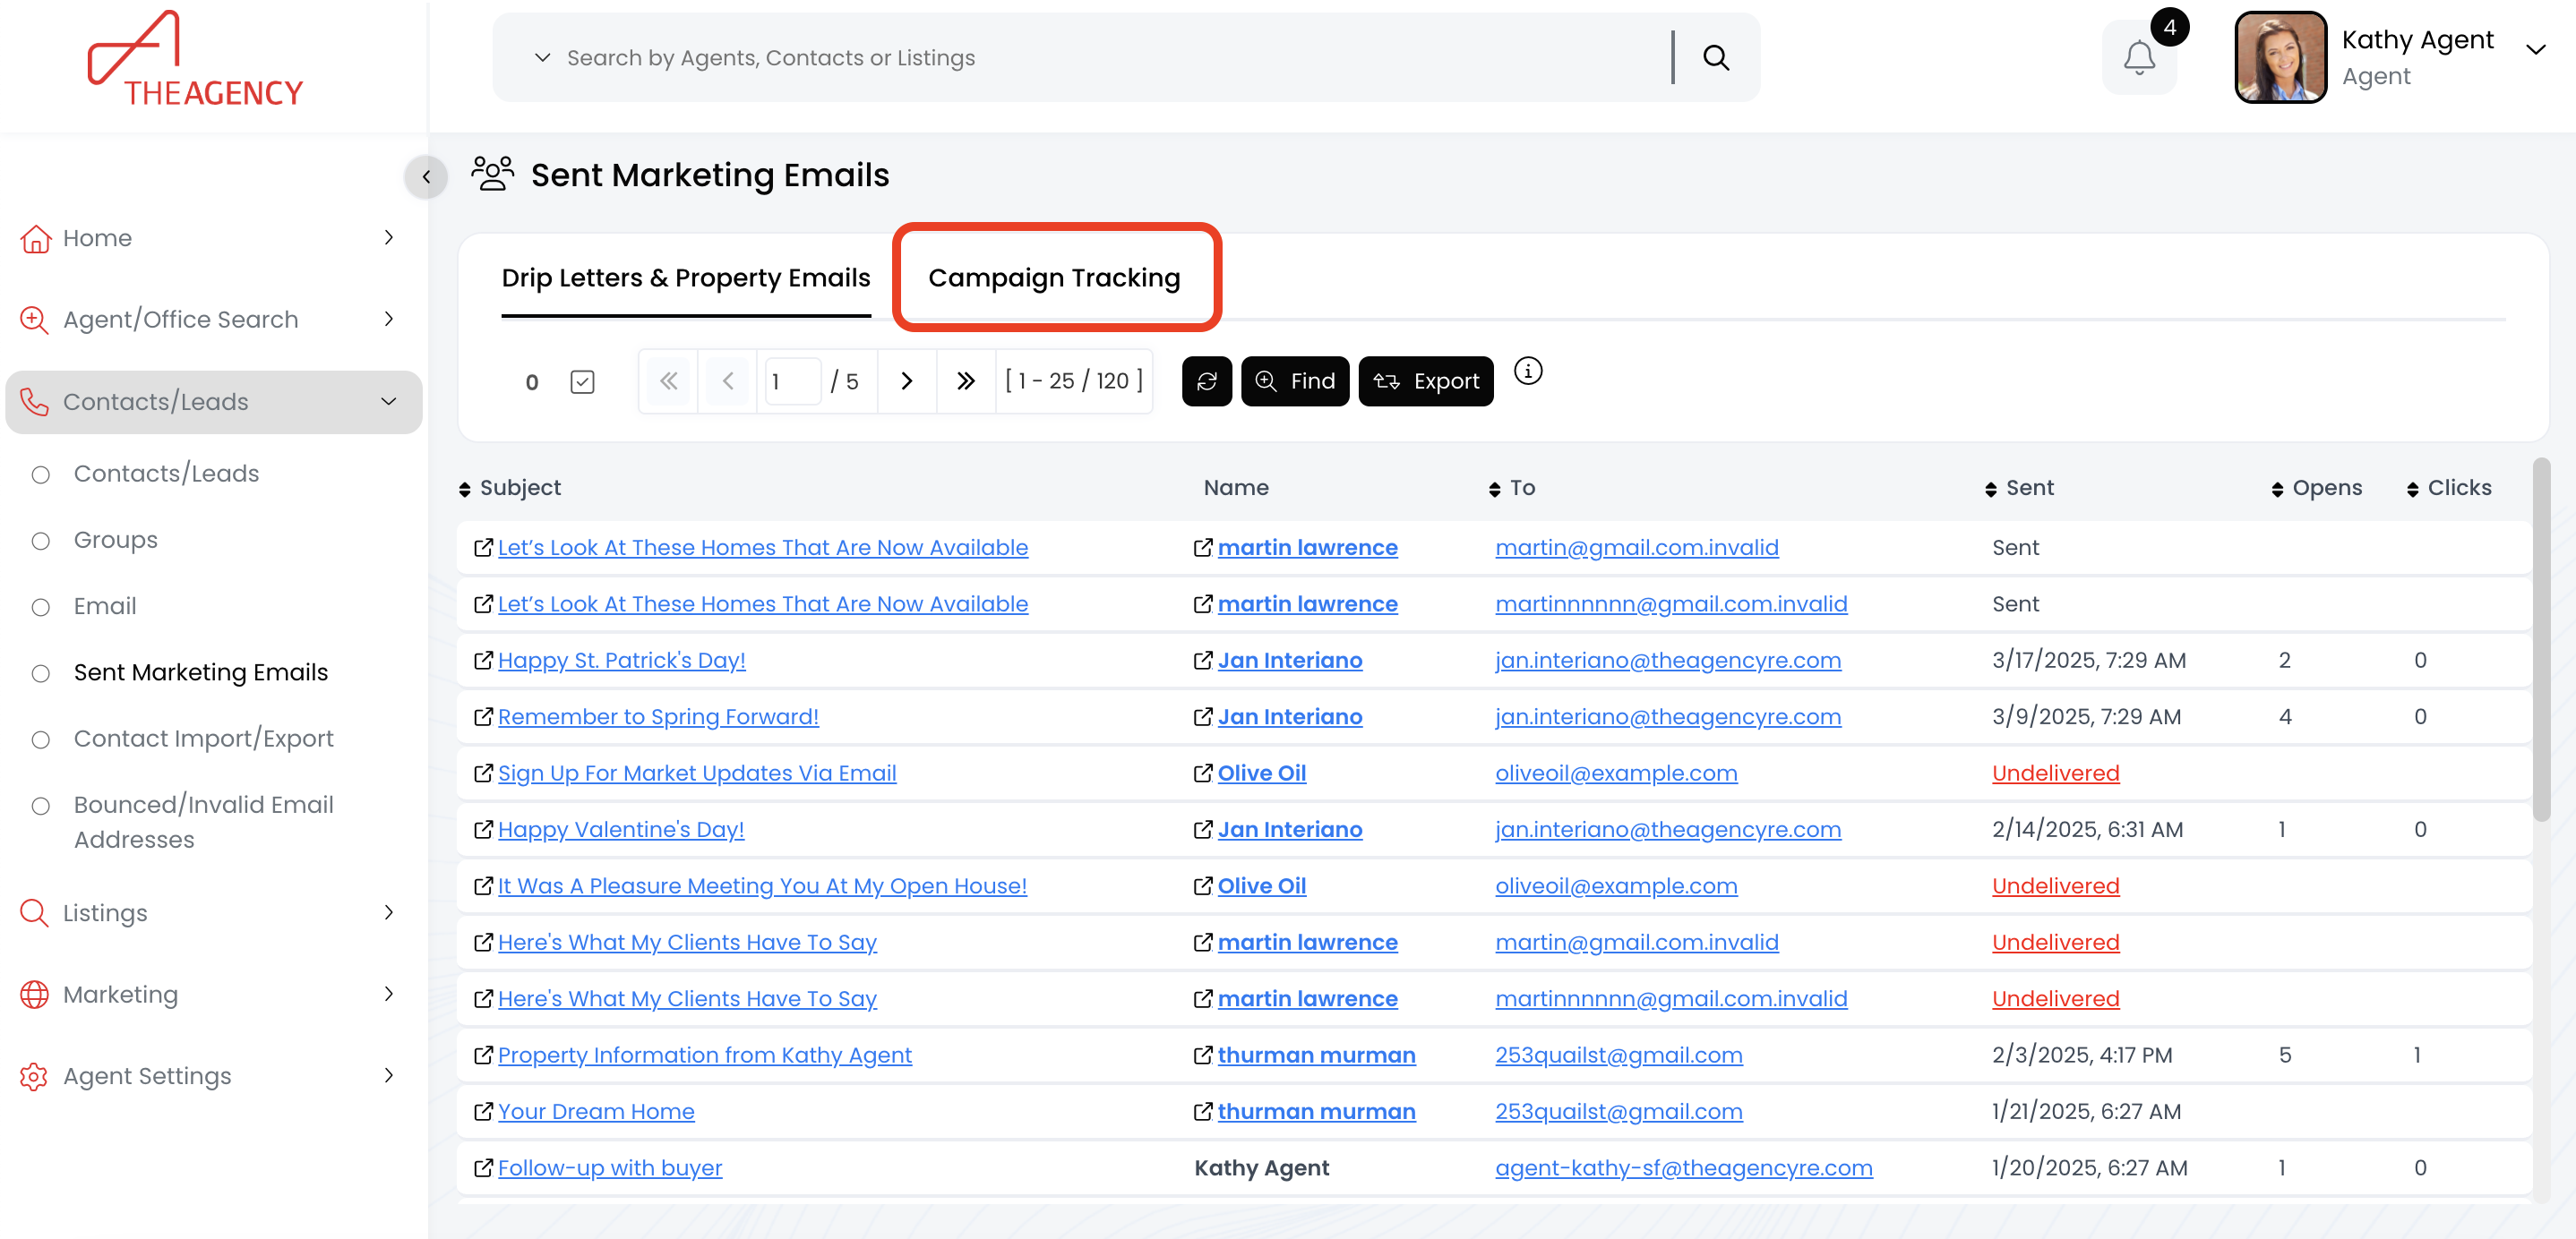
Task: Expand the Kathy Agent profile dropdown
Action: pyautogui.click(x=2534, y=51)
